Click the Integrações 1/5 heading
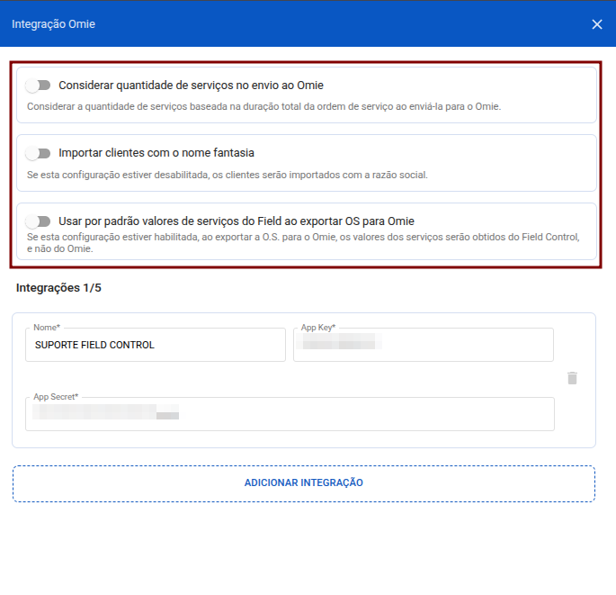 (58, 288)
